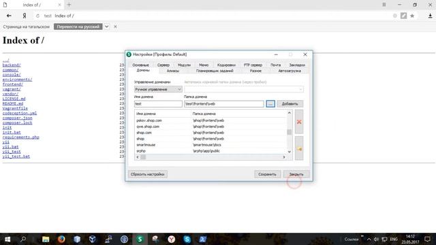Open translation options dropdown arrow
436x245 pixels.
click(x=107, y=27)
